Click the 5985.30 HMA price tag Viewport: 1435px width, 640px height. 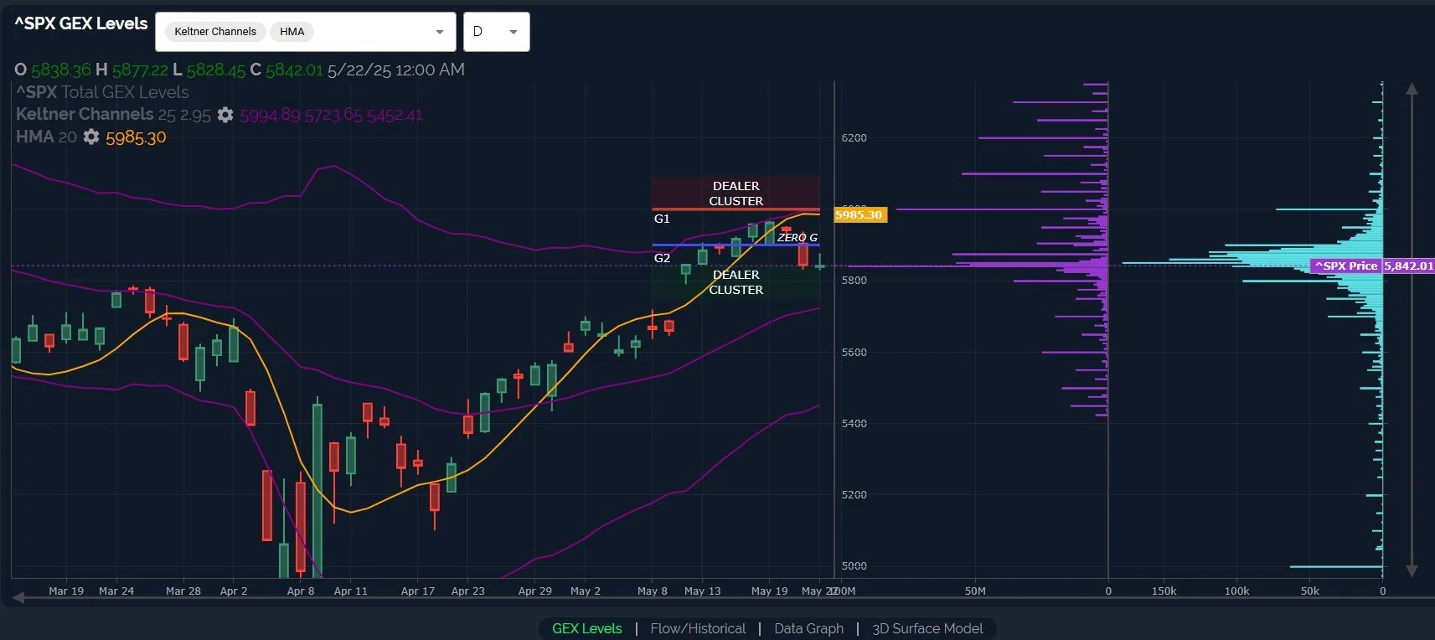click(859, 214)
